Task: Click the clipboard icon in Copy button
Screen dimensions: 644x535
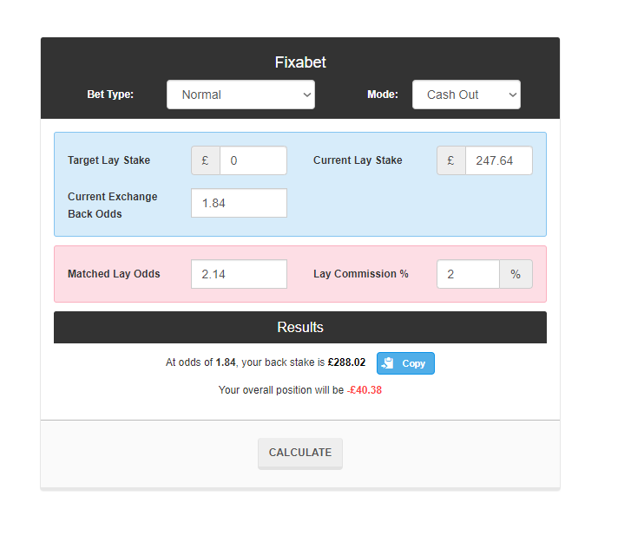Action: click(387, 363)
